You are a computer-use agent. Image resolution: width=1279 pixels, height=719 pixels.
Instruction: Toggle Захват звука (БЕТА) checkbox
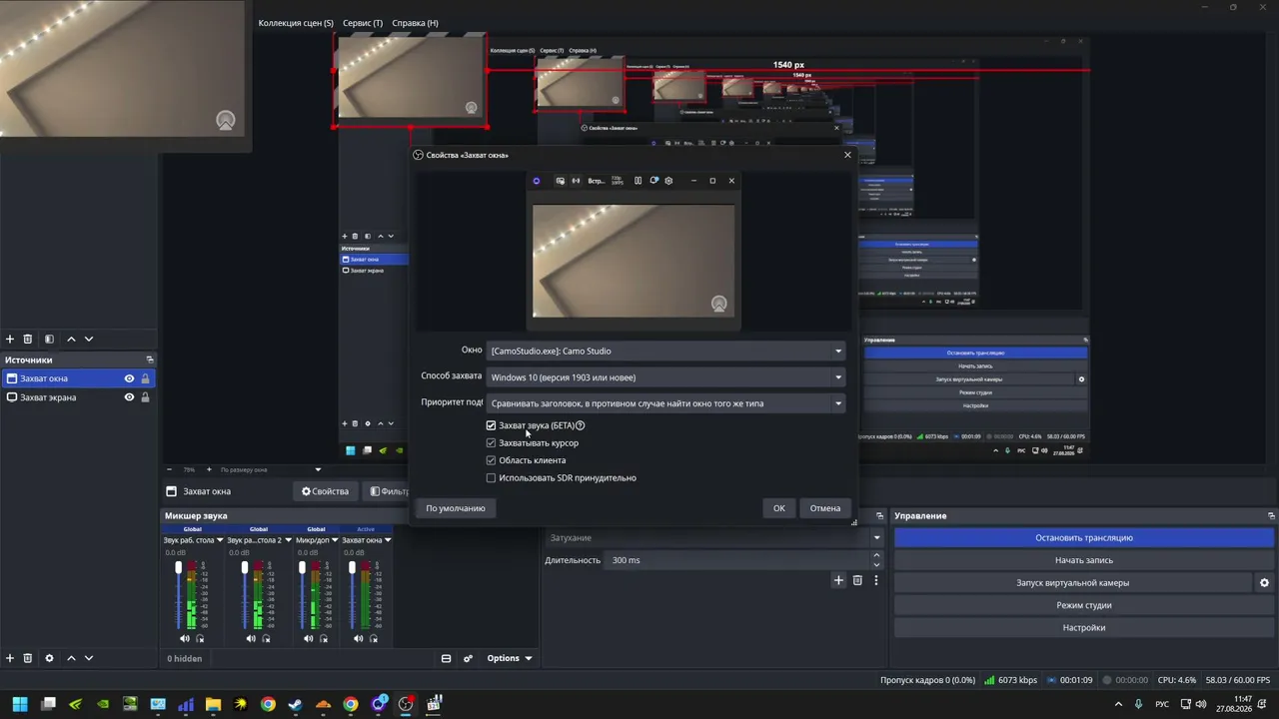coord(491,425)
